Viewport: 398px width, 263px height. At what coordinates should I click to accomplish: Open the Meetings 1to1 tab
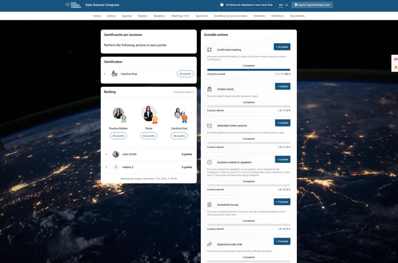181,16
